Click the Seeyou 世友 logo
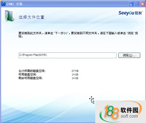Screen dimensions: 146x123 (x=130, y=13)
